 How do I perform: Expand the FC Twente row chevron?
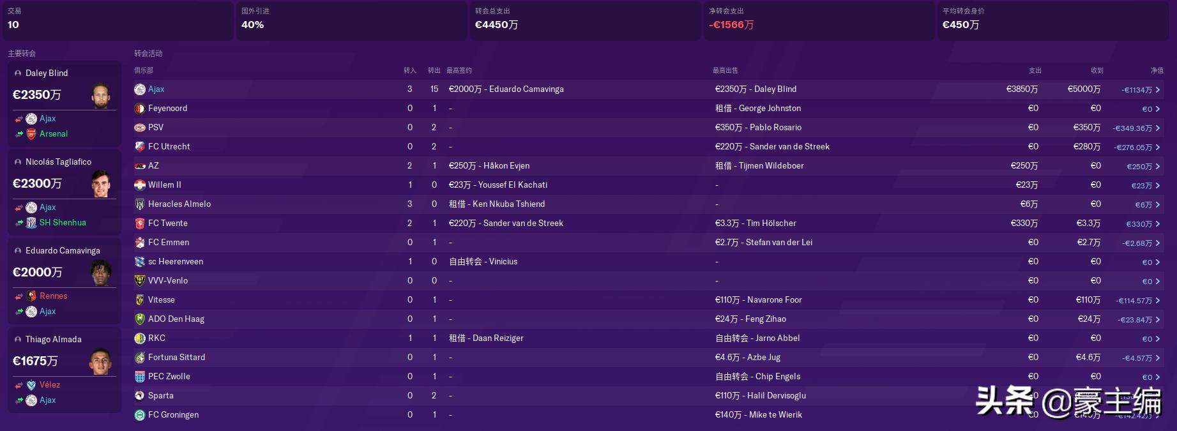1158,224
